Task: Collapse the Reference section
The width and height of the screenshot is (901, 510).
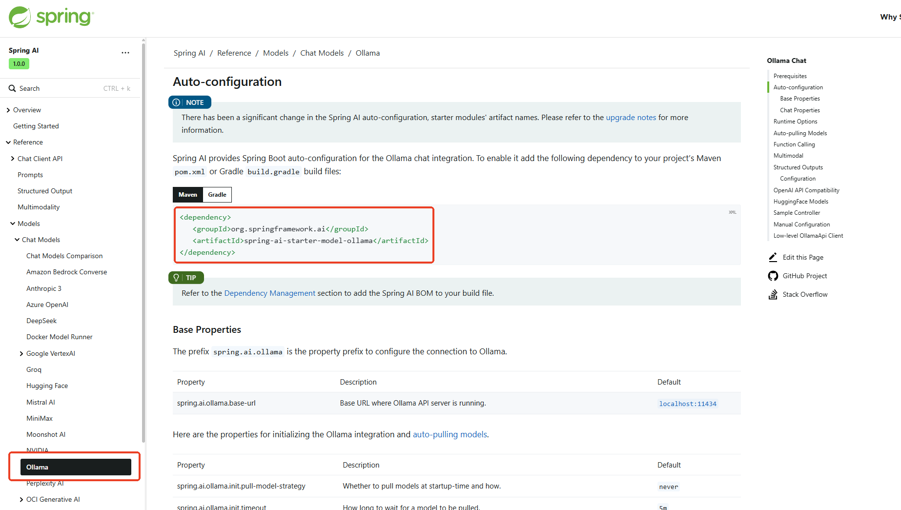Action: pyautogui.click(x=8, y=143)
